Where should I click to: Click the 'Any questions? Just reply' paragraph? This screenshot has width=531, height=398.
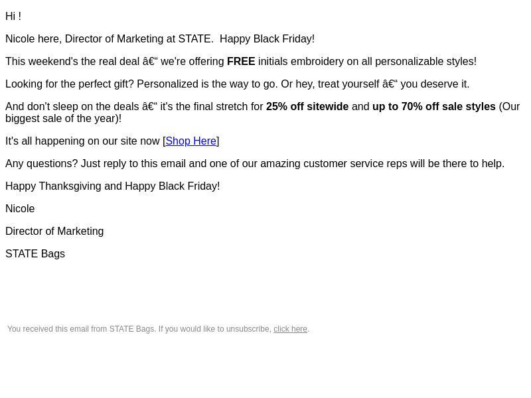255,163
